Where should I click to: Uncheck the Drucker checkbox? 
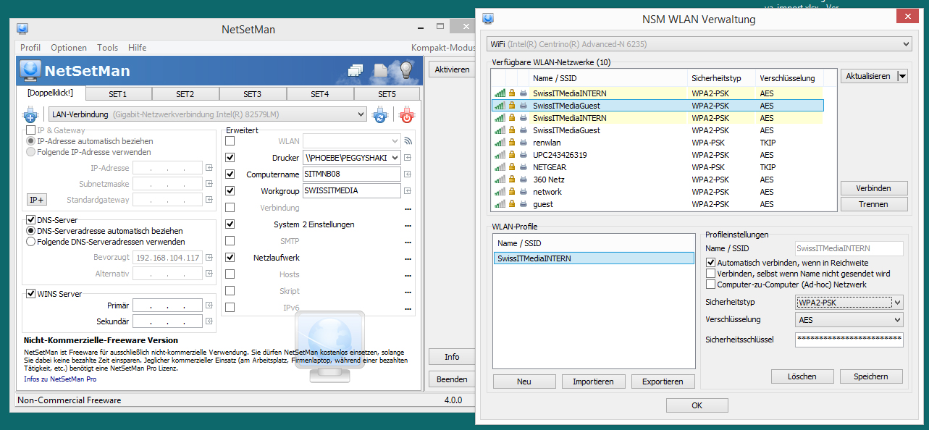[230, 158]
